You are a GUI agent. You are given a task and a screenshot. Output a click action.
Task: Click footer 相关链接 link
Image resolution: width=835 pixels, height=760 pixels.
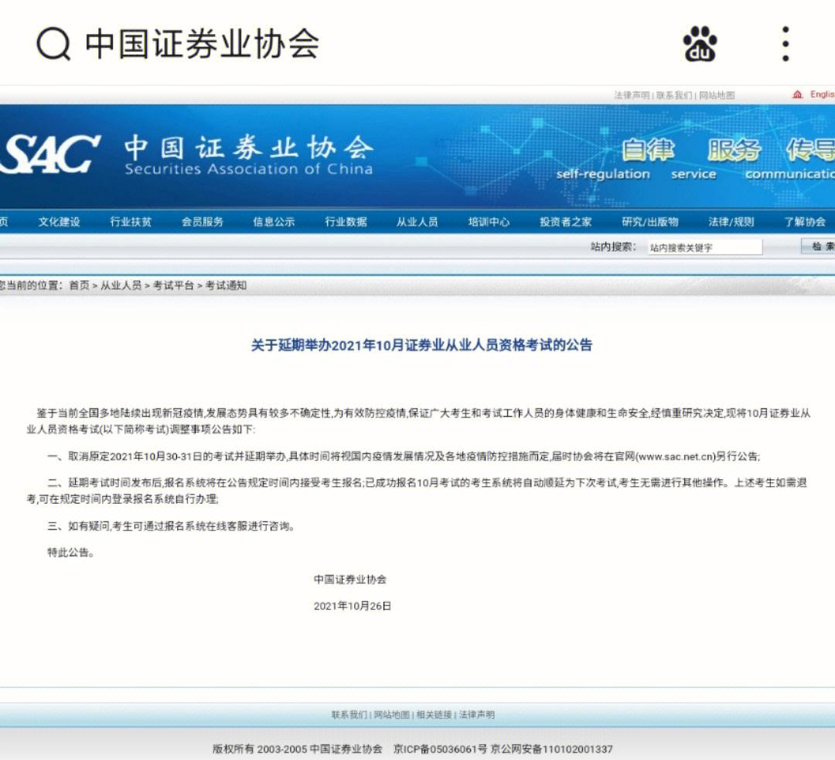click(x=434, y=714)
